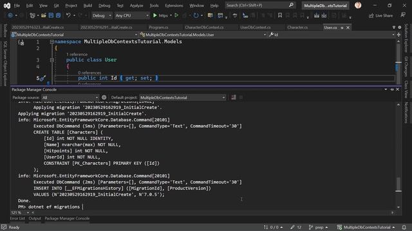Click the editor vertical scrollbar
The image size is (412, 231).
[398, 62]
